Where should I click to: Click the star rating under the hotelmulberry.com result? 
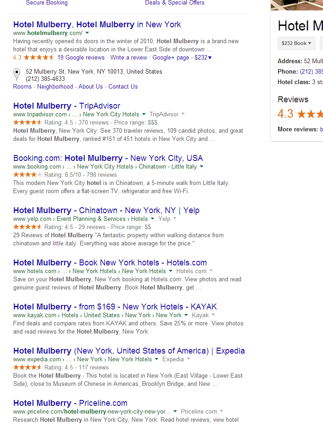(x=39, y=58)
